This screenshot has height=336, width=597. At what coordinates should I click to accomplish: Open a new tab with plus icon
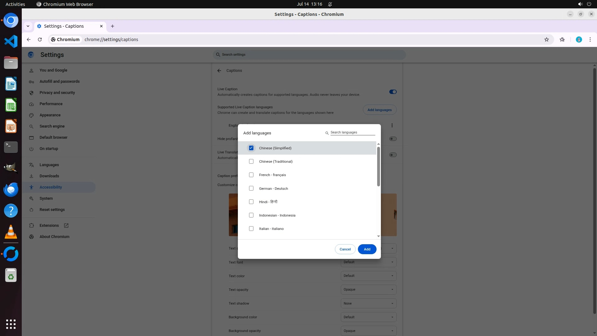[113, 26]
